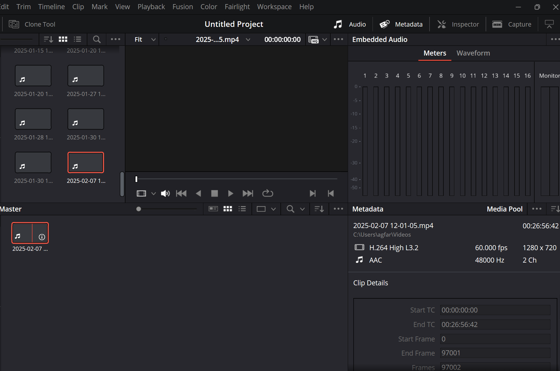This screenshot has height=371, width=560.
Task: Click the viewer mode film-frame icon
Action: pyautogui.click(x=141, y=193)
